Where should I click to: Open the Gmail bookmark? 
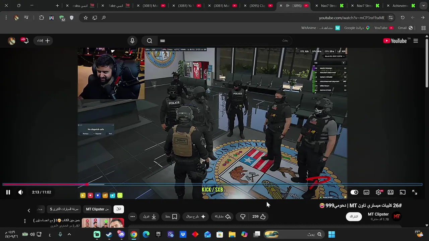[405, 28]
